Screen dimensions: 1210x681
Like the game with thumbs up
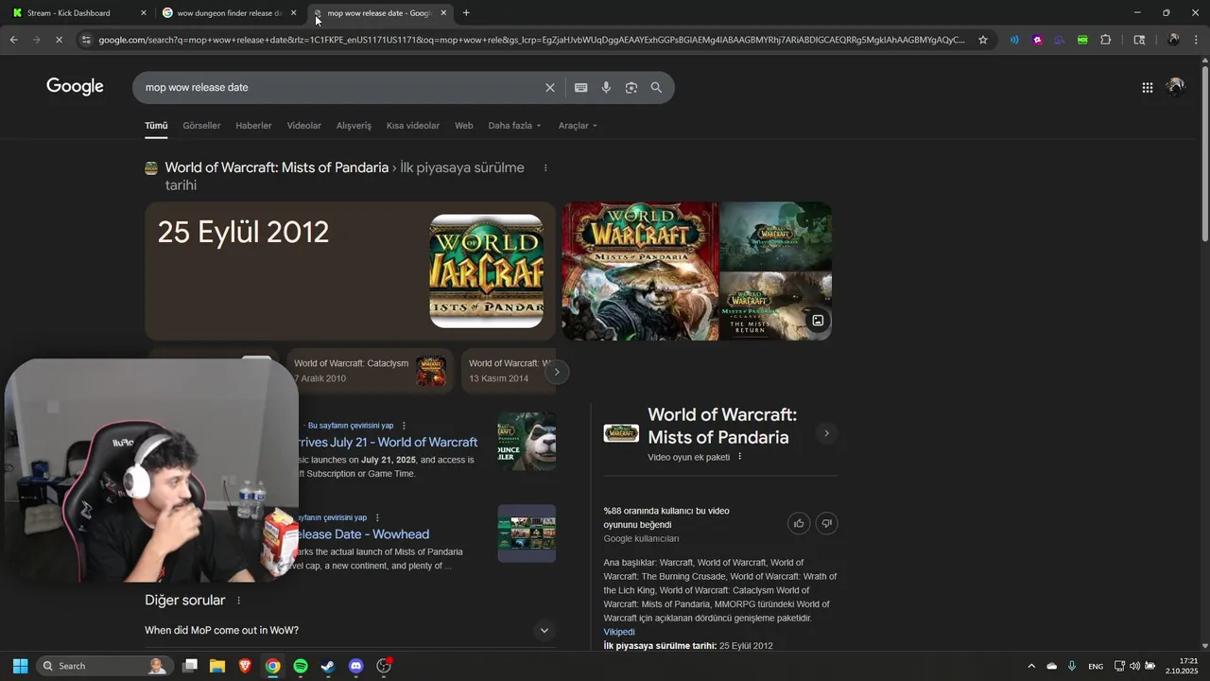(799, 523)
